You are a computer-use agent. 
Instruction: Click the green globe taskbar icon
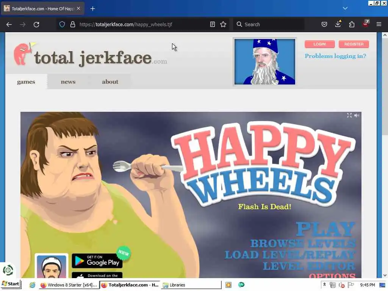241,285
